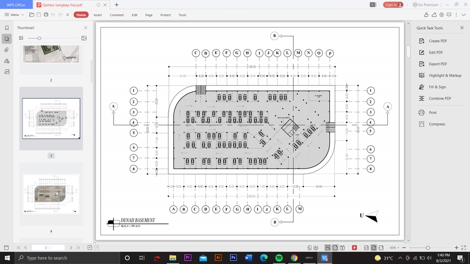Click the zoom in plus button
470x264 pixels.
point(456,247)
